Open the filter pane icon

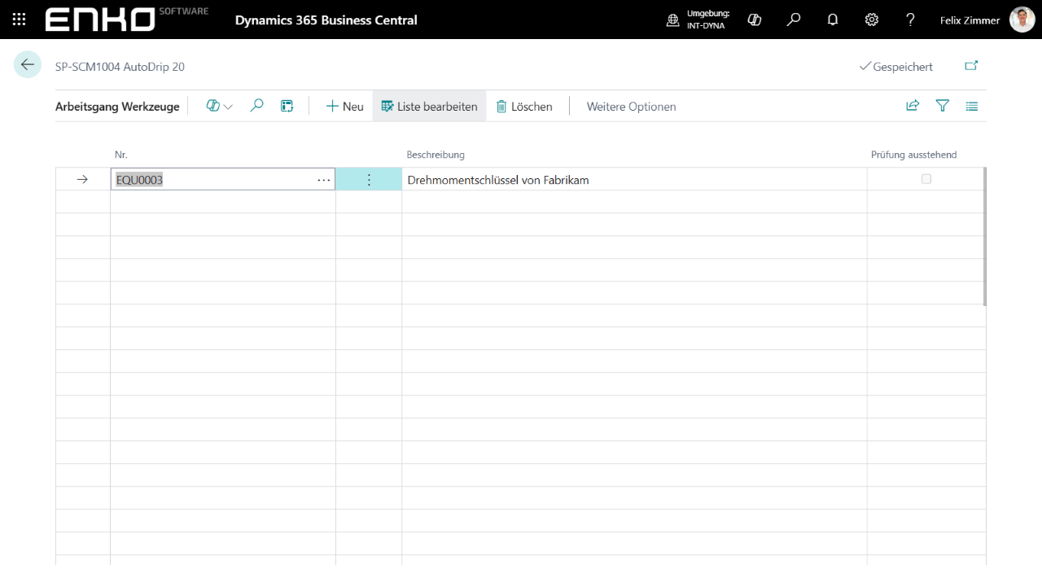(942, 106)
